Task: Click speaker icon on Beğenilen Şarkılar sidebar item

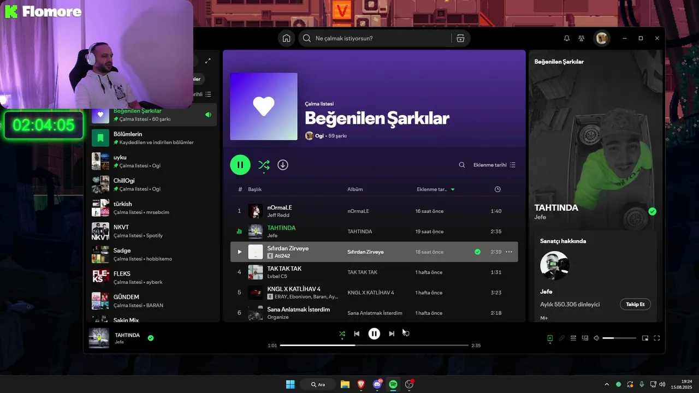Action: (208, 115)
